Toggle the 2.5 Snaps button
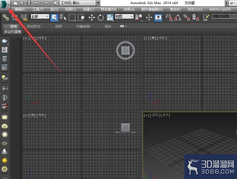The width and height of the screenshot is (237, 179). tap(169, 17)
